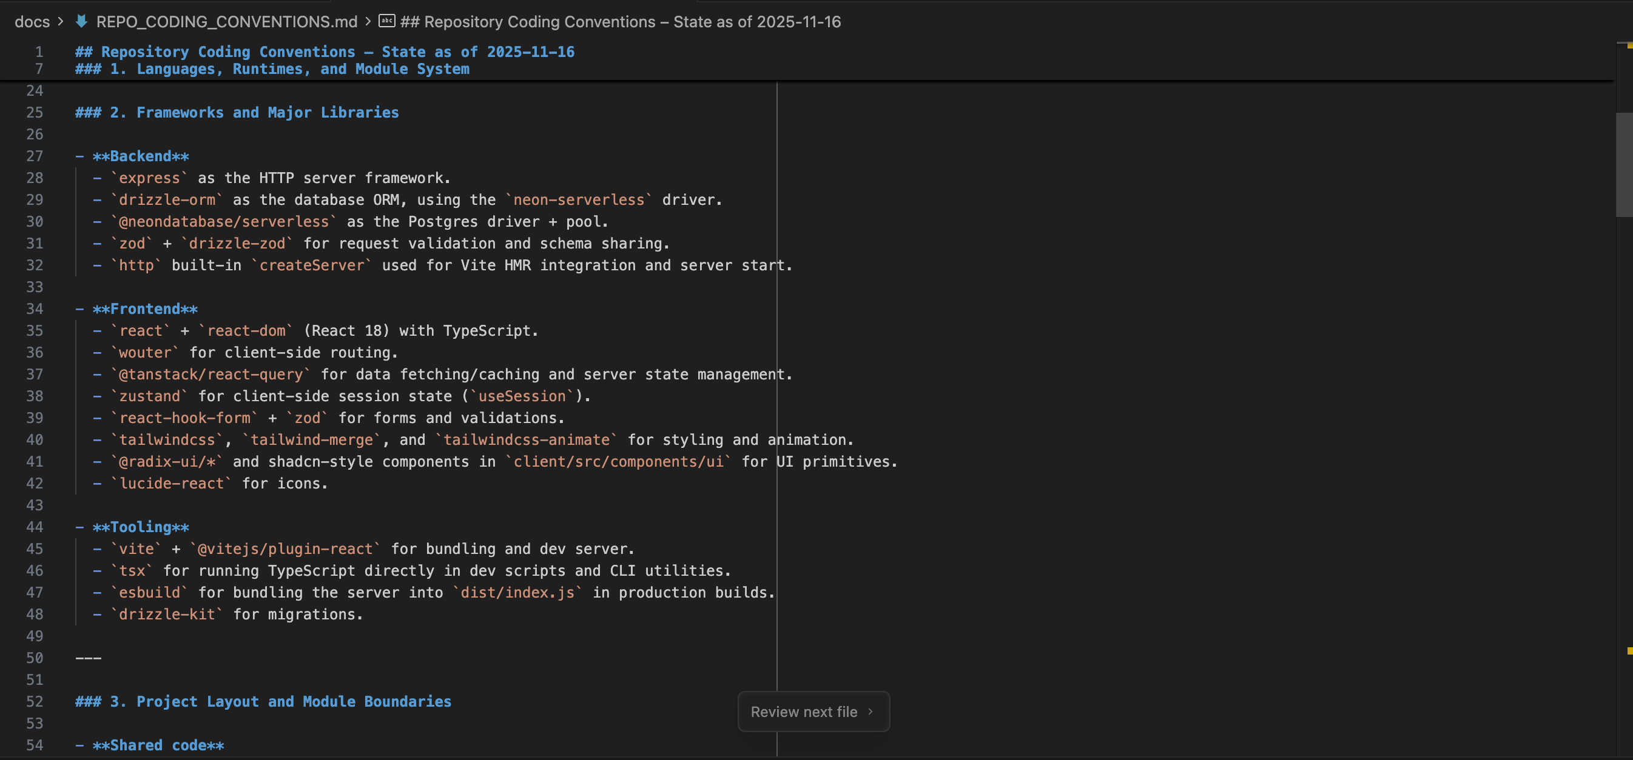Image resolution: width=1633 pixels, height=760 pixels.
Task: Click the drizzle-orm code span on line 29
Action: pos(167,199)
